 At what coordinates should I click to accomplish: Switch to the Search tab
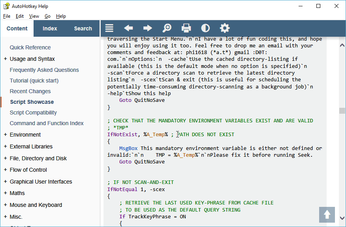(83, 28)
